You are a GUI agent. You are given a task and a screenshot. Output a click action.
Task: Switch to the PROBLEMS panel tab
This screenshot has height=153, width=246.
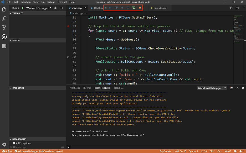click(75, 88)
